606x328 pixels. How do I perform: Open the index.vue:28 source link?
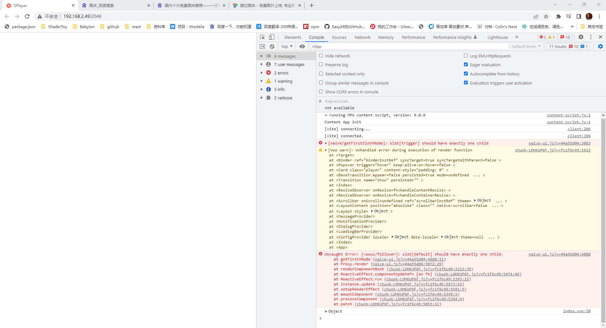[576, 311]
